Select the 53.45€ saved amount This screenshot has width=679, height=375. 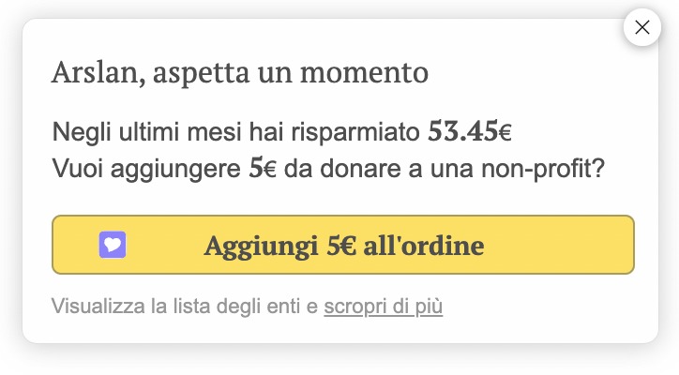coord(470,130)
